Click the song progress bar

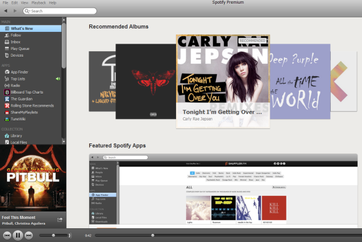point(228,235)
